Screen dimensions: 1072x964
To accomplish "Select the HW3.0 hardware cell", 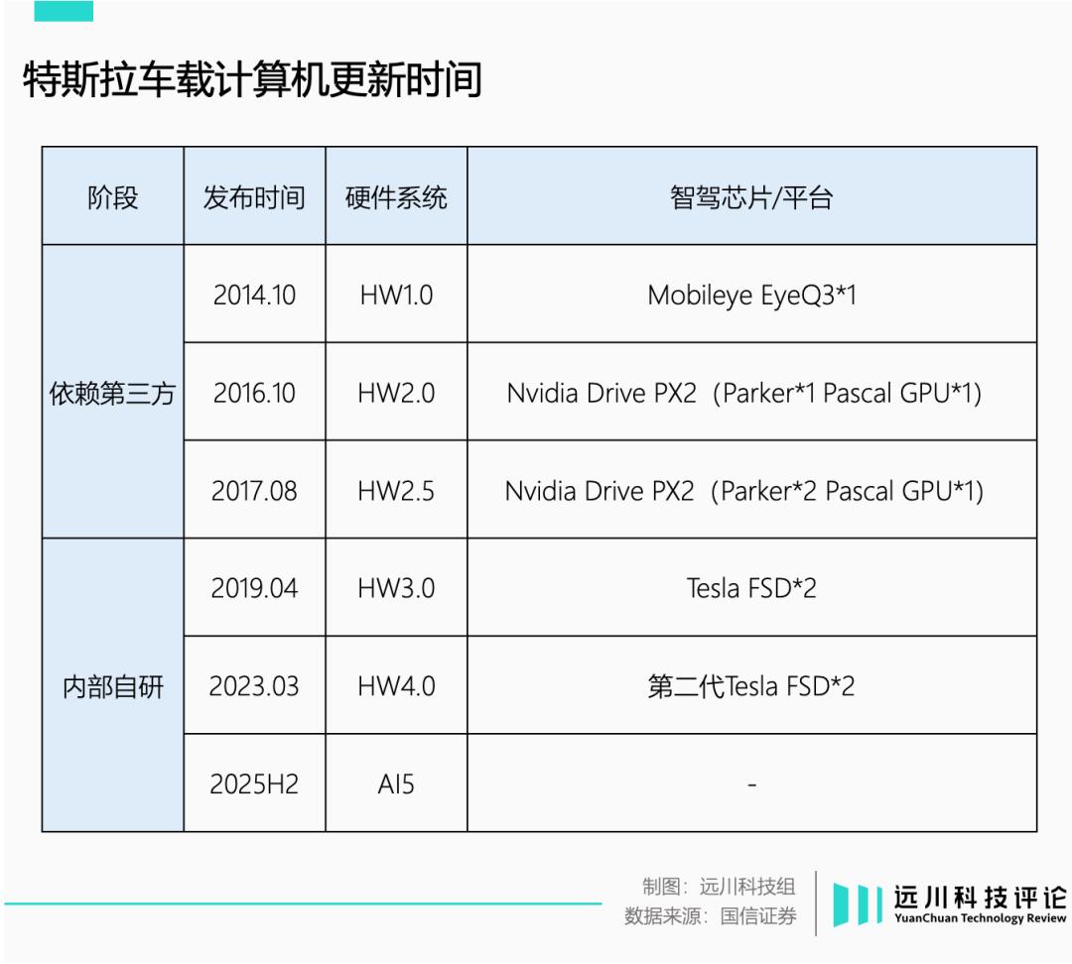I will point(396,587).
